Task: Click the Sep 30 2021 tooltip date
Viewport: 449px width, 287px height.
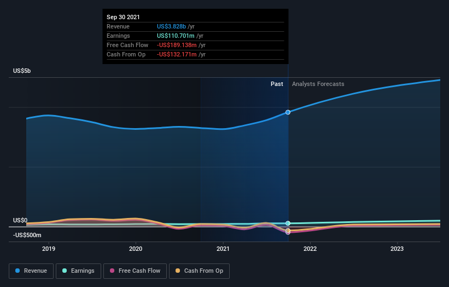Action: (x=123, y=17)
